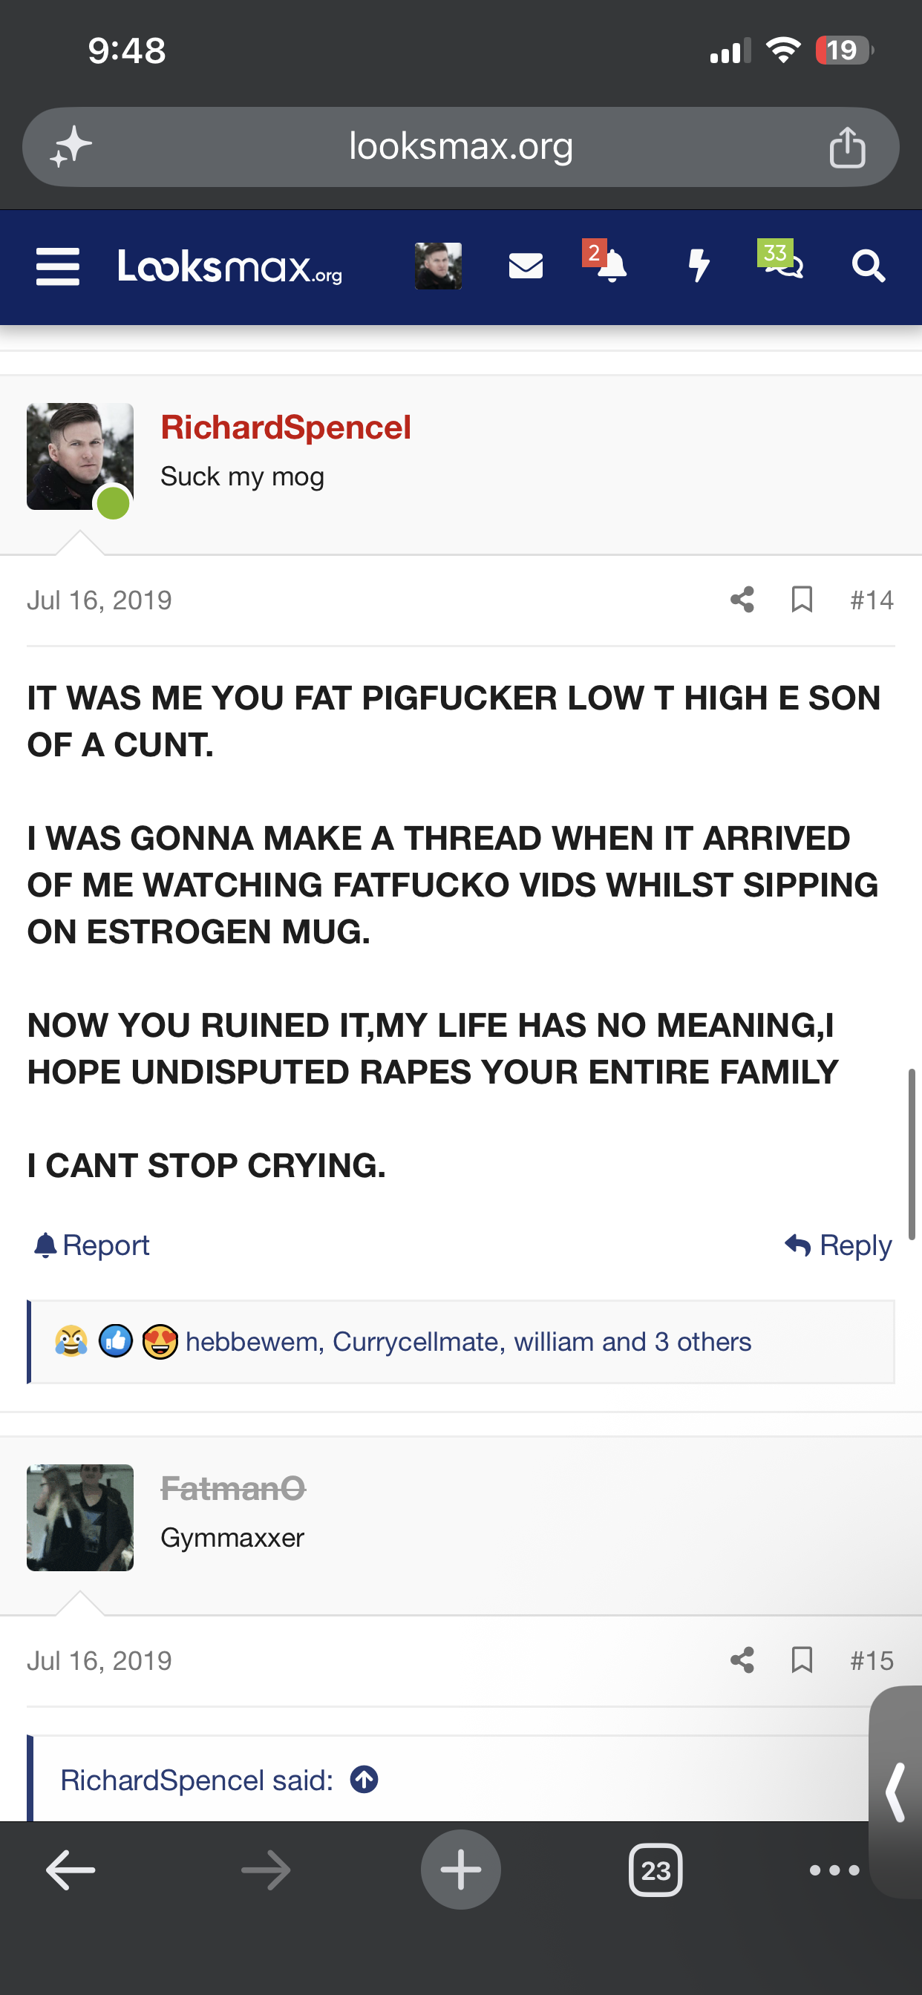922x1995 pixels.
Task: Open the inbox envelope icon
Action: tap(526, 266)
